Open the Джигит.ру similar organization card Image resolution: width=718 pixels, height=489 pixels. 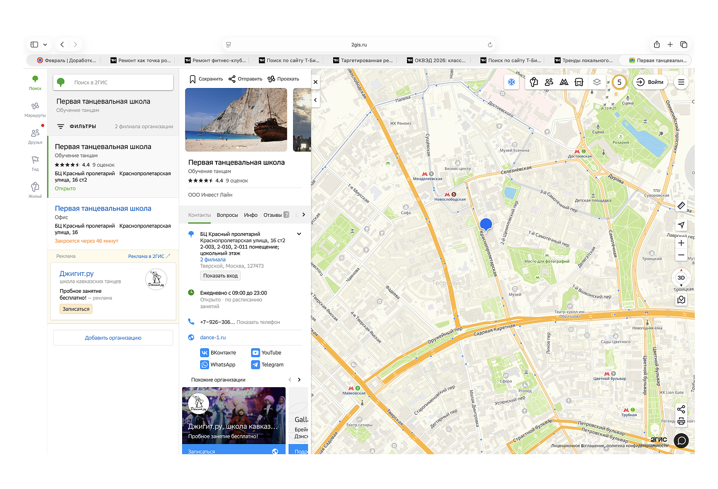coord(234,420)
